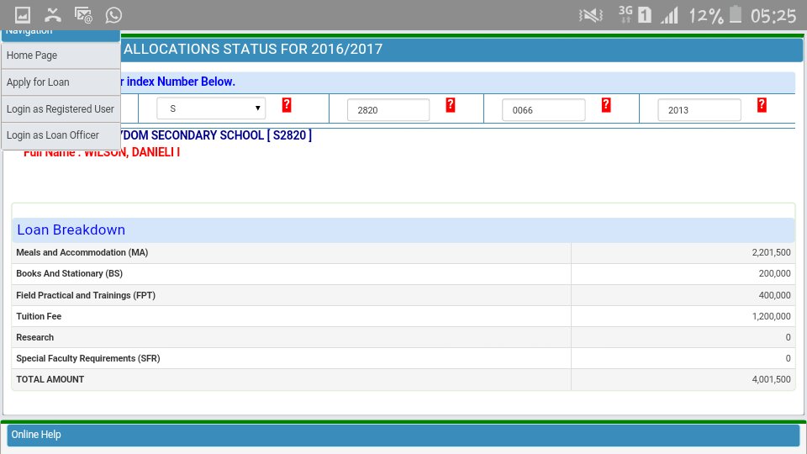
Task: Tap the battery icon in status bar
Action: point(736,14)
